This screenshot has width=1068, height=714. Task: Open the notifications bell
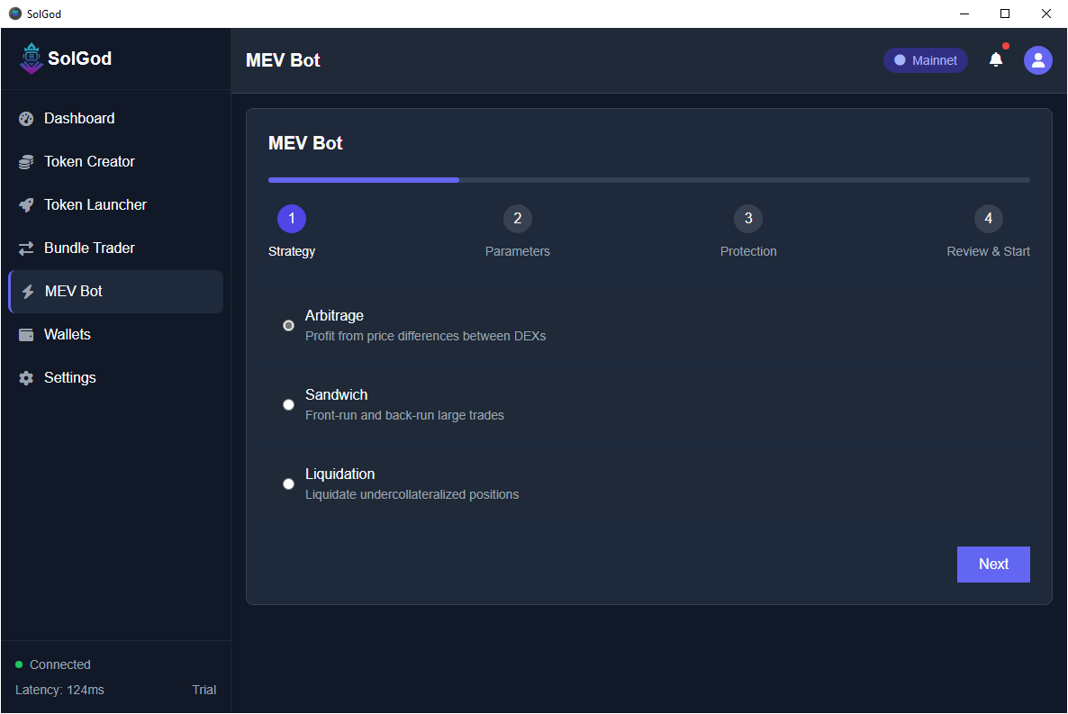996,59
